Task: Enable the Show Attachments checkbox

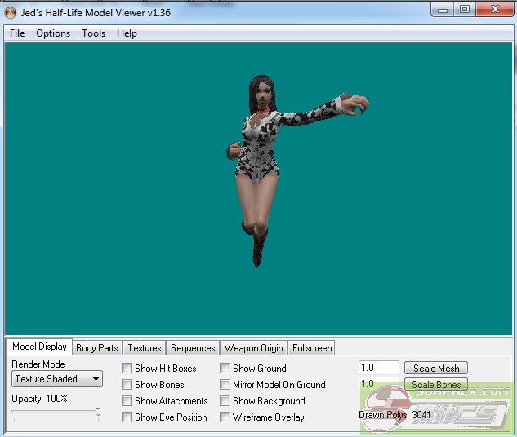Action: pyautogui.click(x=127, y=401)
